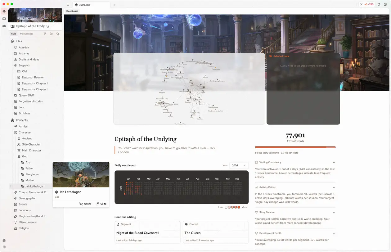391x252 pixels.
Task: Open the calendar icon in top bar
Action: [x=385, y=5]
